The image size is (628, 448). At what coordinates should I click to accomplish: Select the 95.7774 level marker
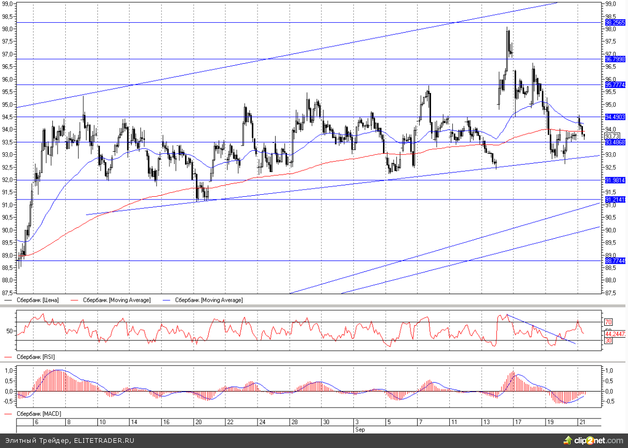point(615,84)
